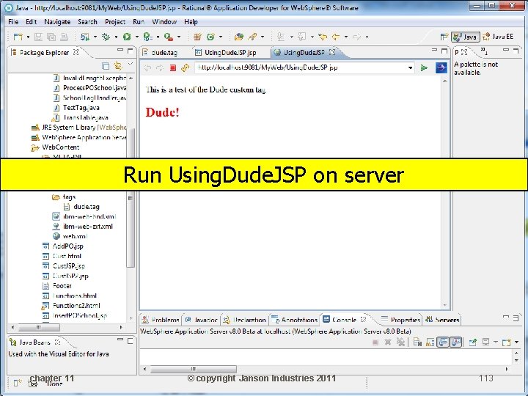528x396 pixels.
Task: Click the Run on Server toolbar icon
Action: click(148, 37)
